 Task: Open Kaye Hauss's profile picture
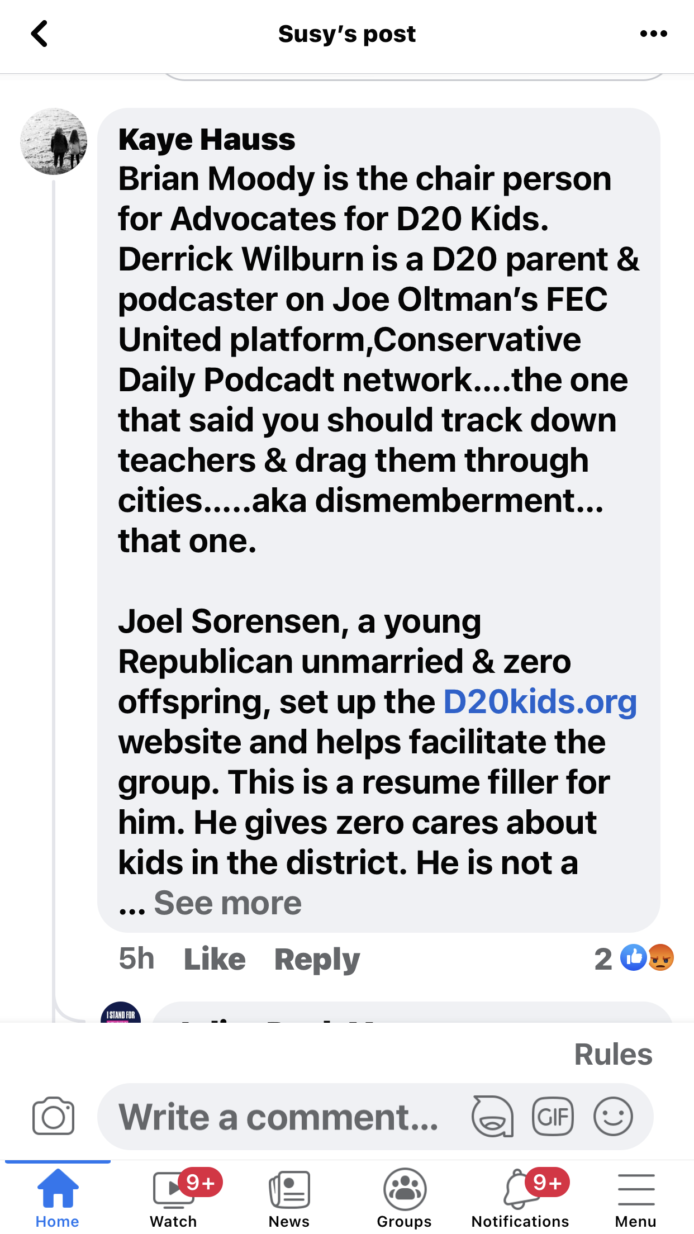[x=54, y=141]
